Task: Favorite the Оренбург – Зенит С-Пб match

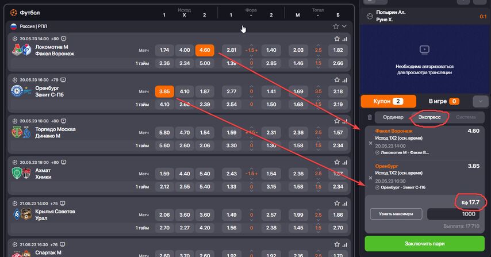Action: (336, 80)
